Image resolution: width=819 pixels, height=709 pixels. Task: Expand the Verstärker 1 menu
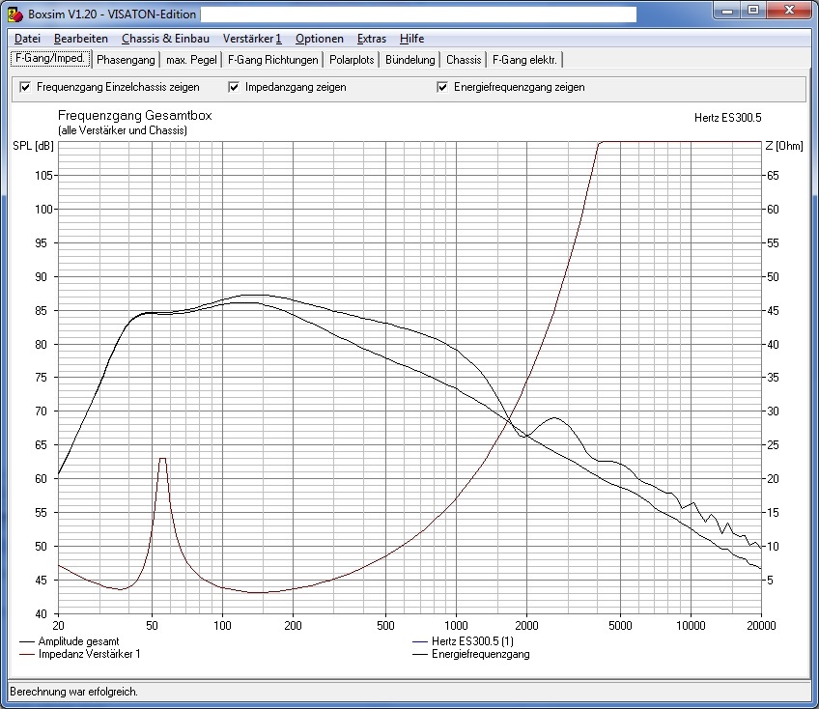pos(252,39)
